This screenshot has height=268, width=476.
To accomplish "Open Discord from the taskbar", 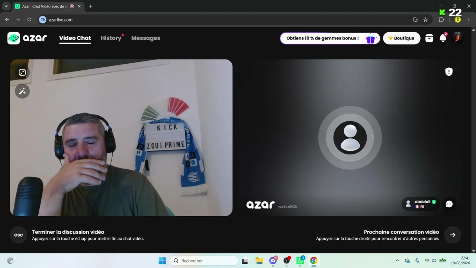I will pyautogui.click(x=273, y=261).
